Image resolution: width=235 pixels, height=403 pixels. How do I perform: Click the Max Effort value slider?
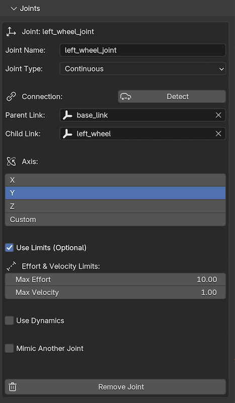115,280
